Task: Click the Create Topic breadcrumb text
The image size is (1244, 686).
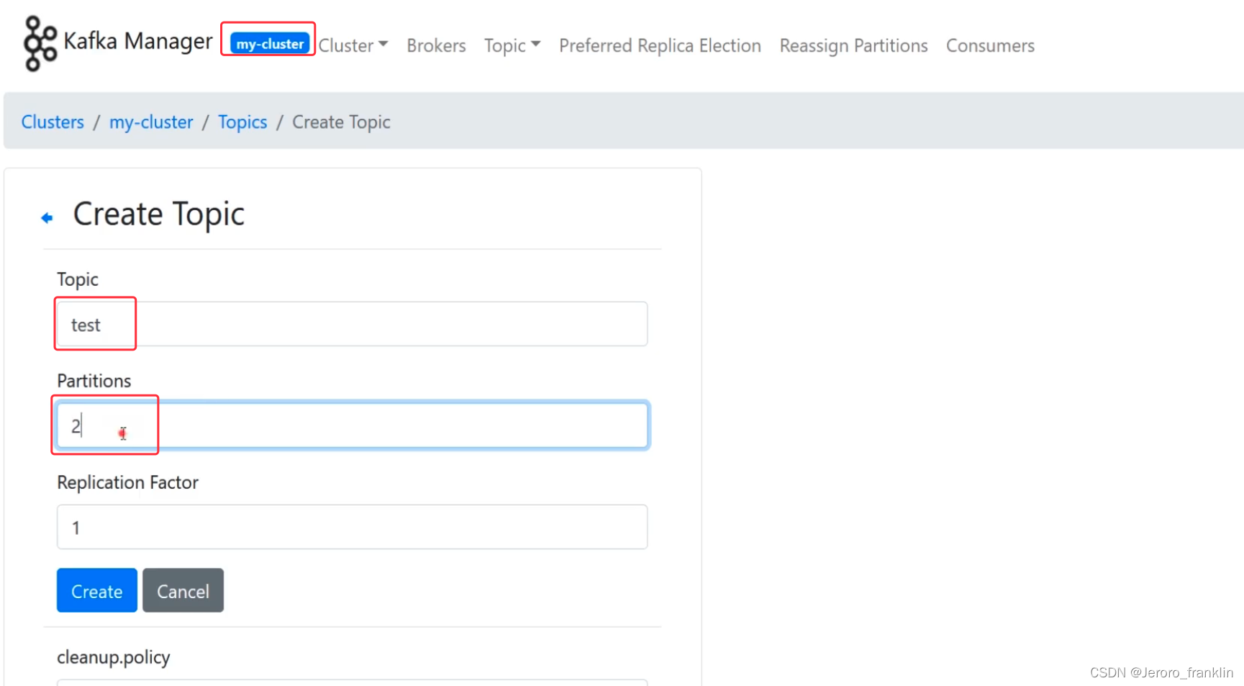Action: click(x=341, y=122)
